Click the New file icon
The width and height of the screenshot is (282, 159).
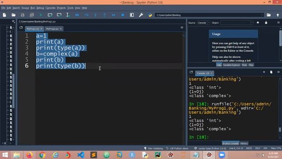pyautogui.click(x=4, y=15)
